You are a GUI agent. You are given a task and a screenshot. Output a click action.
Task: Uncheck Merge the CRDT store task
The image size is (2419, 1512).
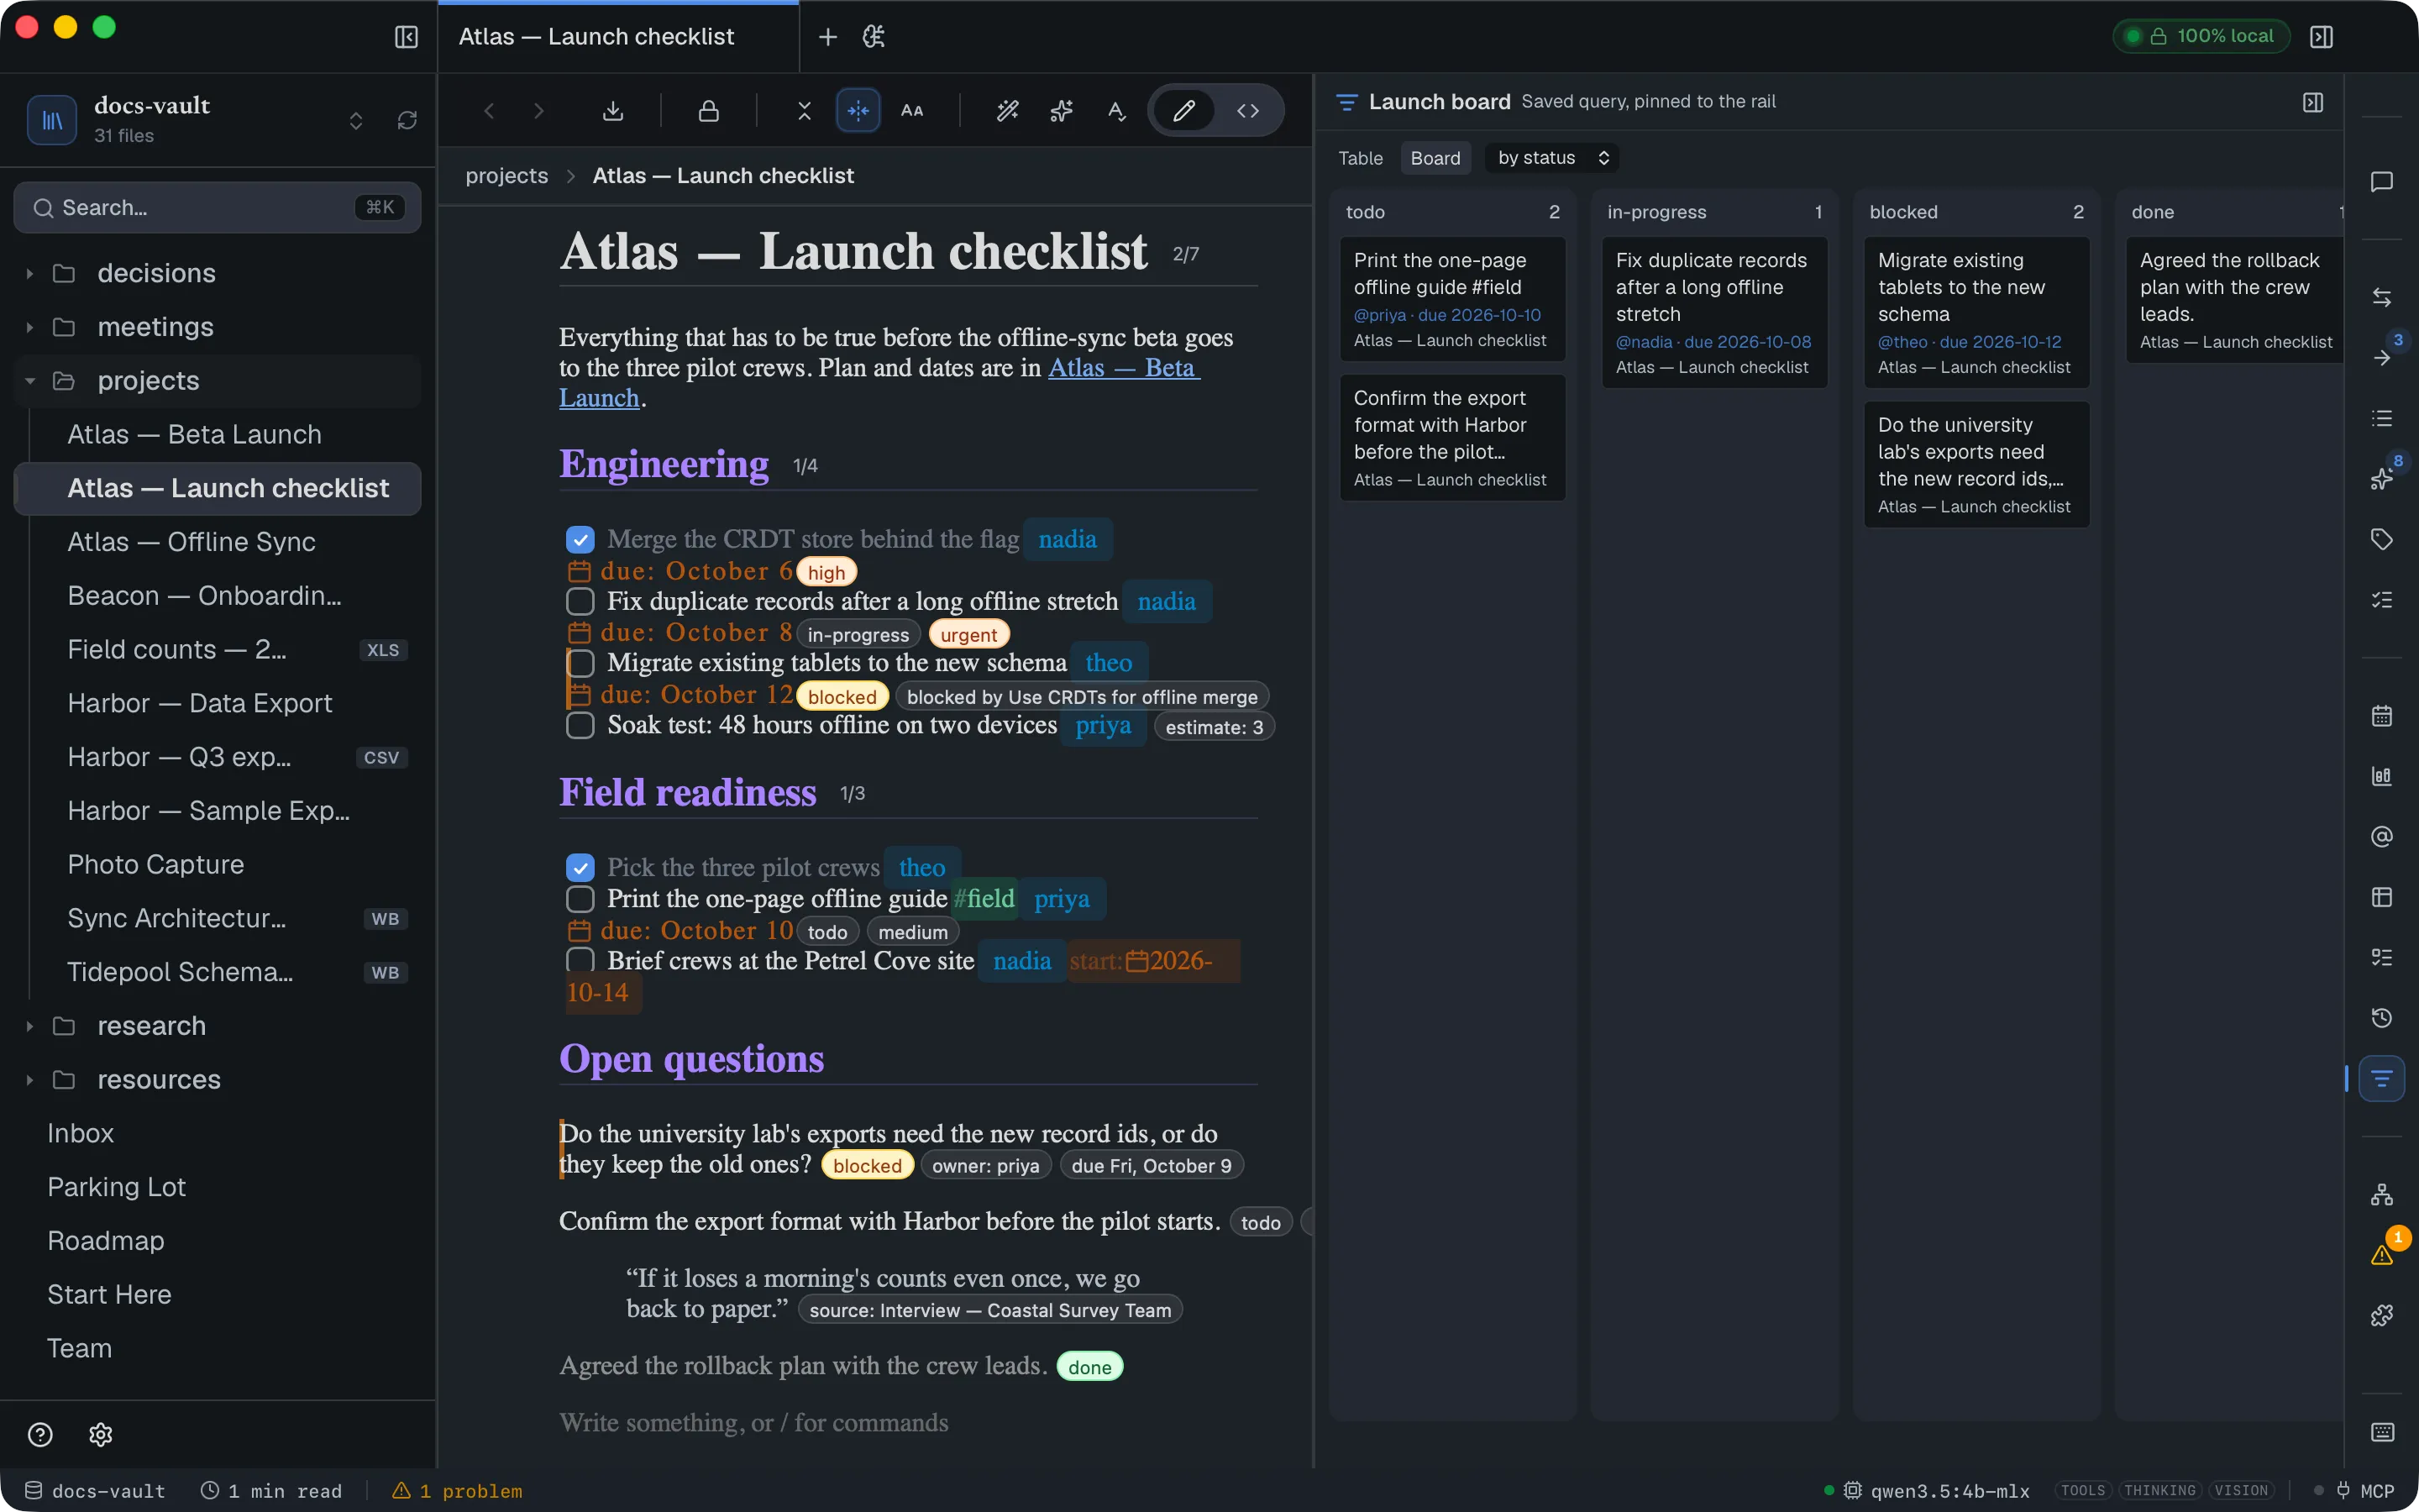point(580,540)
